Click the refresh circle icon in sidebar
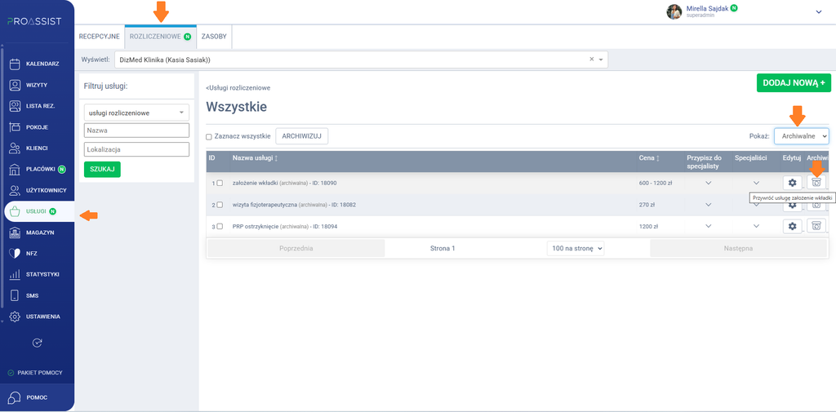The image size is (836, 412). 37,343
